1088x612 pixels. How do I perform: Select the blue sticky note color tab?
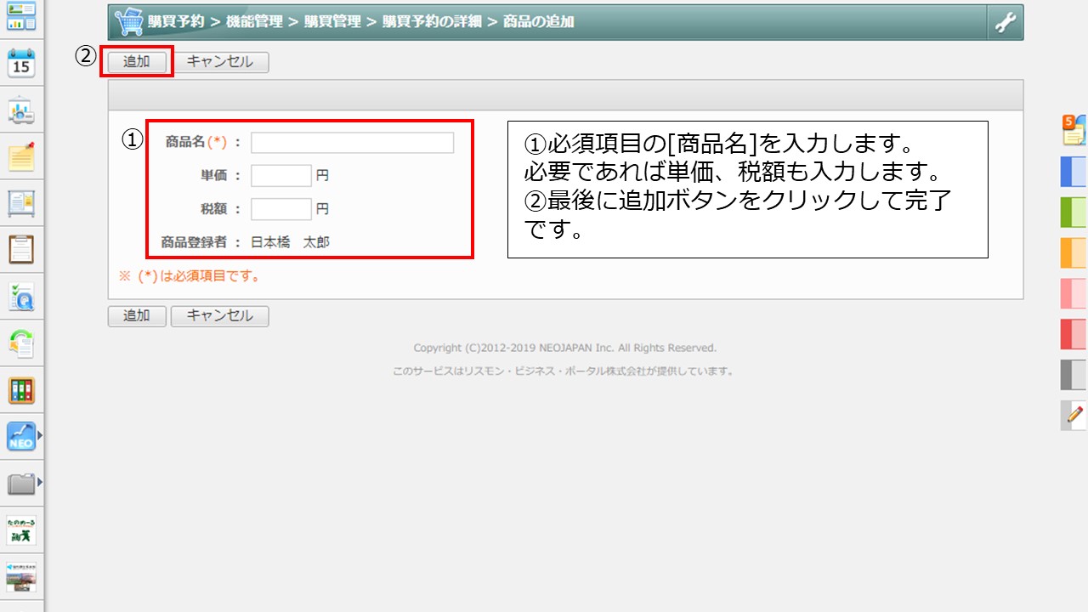(x=1074, y=171)
